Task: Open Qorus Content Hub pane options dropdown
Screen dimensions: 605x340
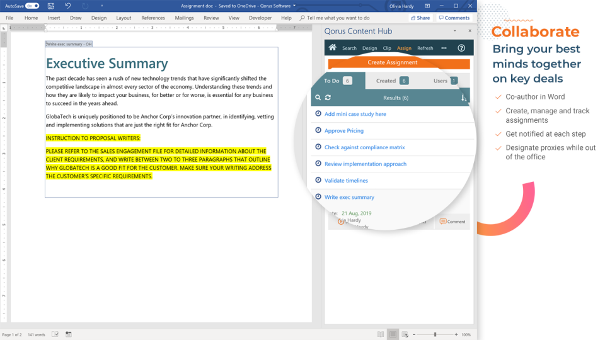Action: (455, 31)
